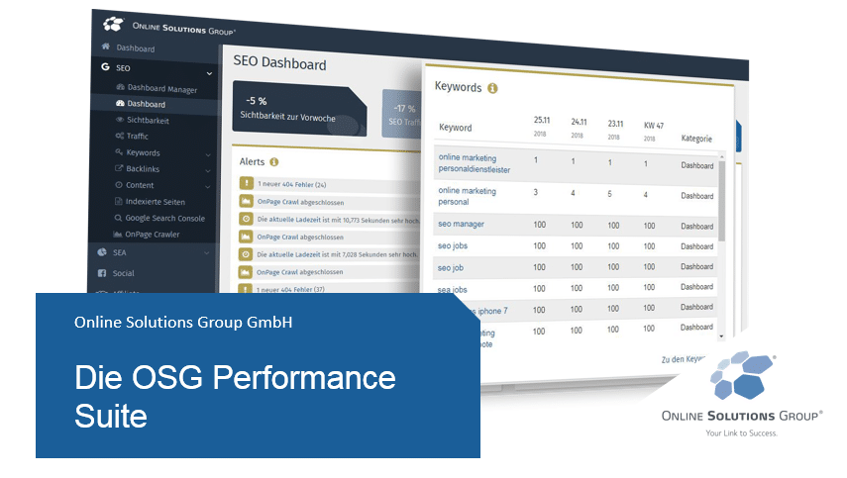
Task: Open keyword link online marketing personal
Action: click(x=467, y=196)
